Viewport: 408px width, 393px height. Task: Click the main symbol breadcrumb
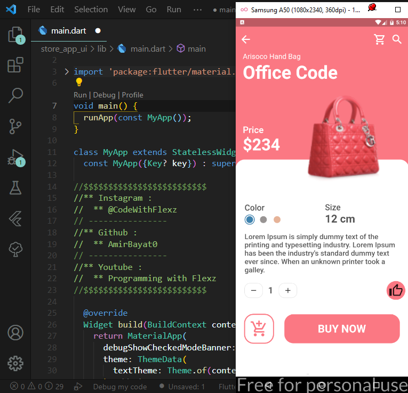[x=197, y=49]
